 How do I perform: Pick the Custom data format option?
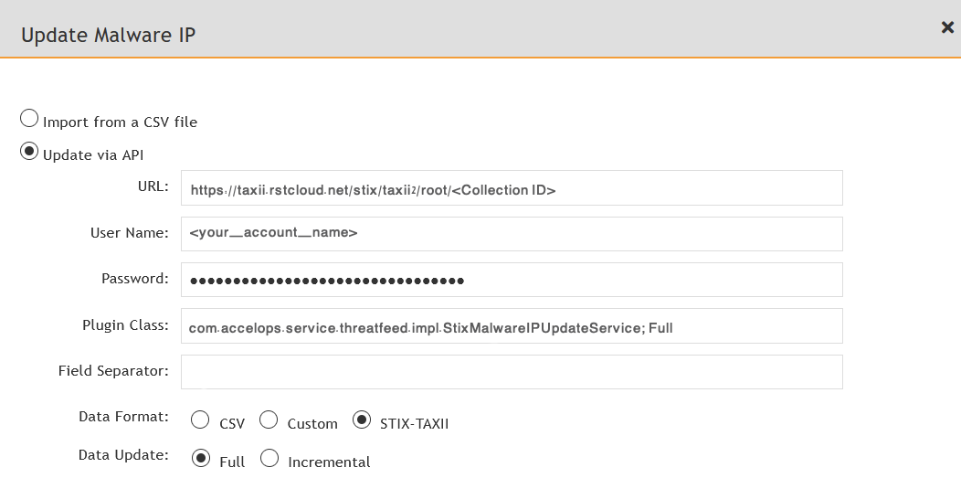click(x=269, y=420)
